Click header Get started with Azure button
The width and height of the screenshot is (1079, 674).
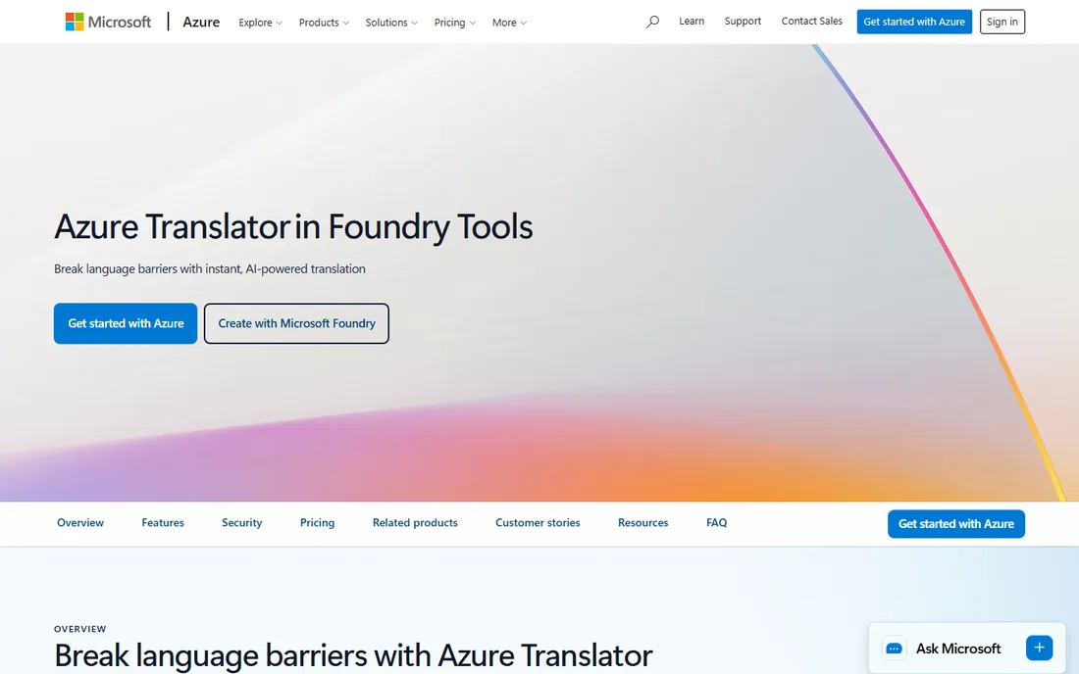914,22
